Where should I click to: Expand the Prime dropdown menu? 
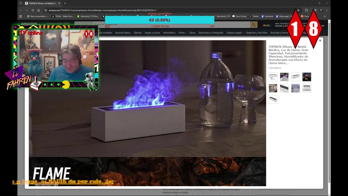pyautogui.click(x=182, y=33)
